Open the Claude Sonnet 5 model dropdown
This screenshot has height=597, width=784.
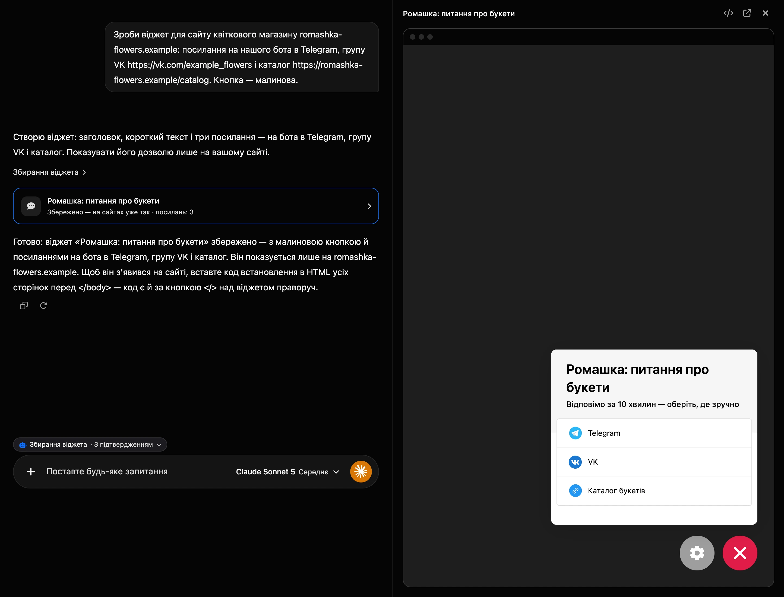pyautogui.click(x=287, y=472)
